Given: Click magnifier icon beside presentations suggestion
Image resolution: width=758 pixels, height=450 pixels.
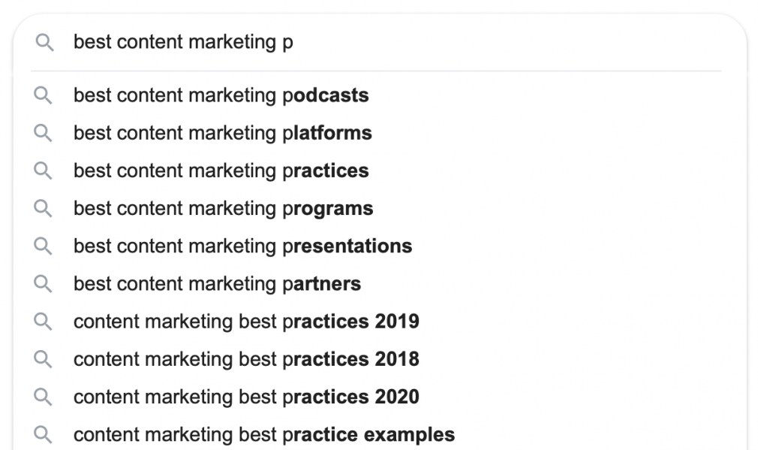Looking at the screenshot, I should click(43, 246).
